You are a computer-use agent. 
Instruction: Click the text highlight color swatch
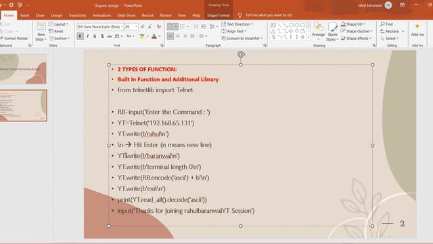(x=142, y=36)
